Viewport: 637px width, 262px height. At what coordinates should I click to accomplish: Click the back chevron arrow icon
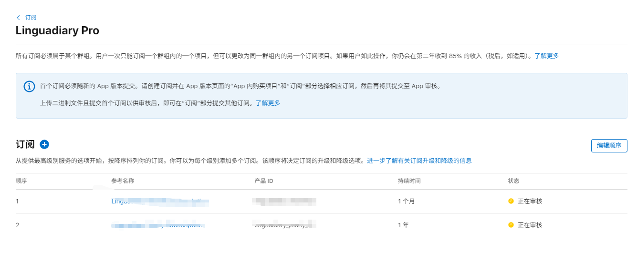18,17
